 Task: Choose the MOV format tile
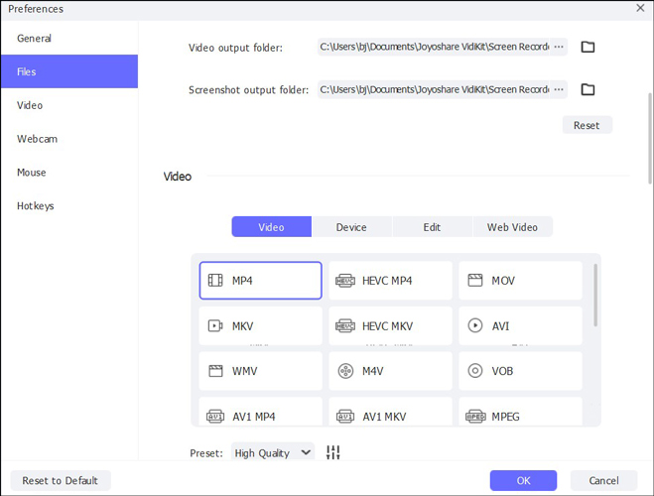520,281
